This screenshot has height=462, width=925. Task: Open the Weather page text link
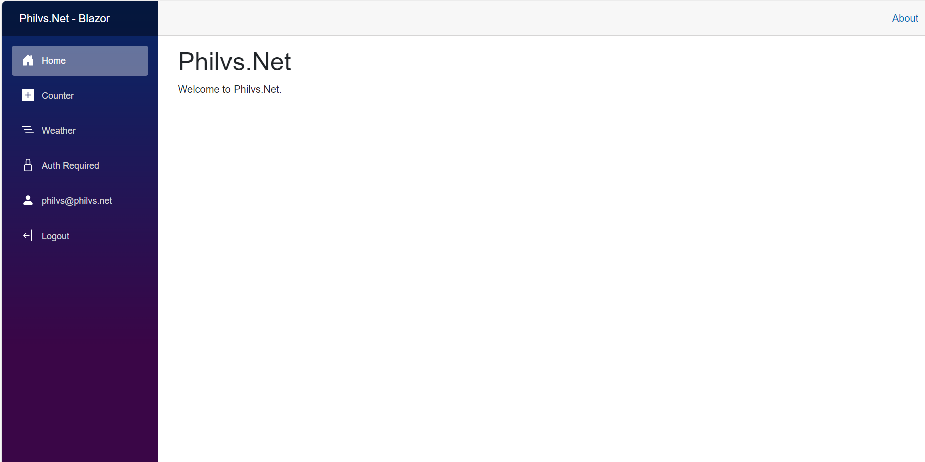tap(59, 131)
